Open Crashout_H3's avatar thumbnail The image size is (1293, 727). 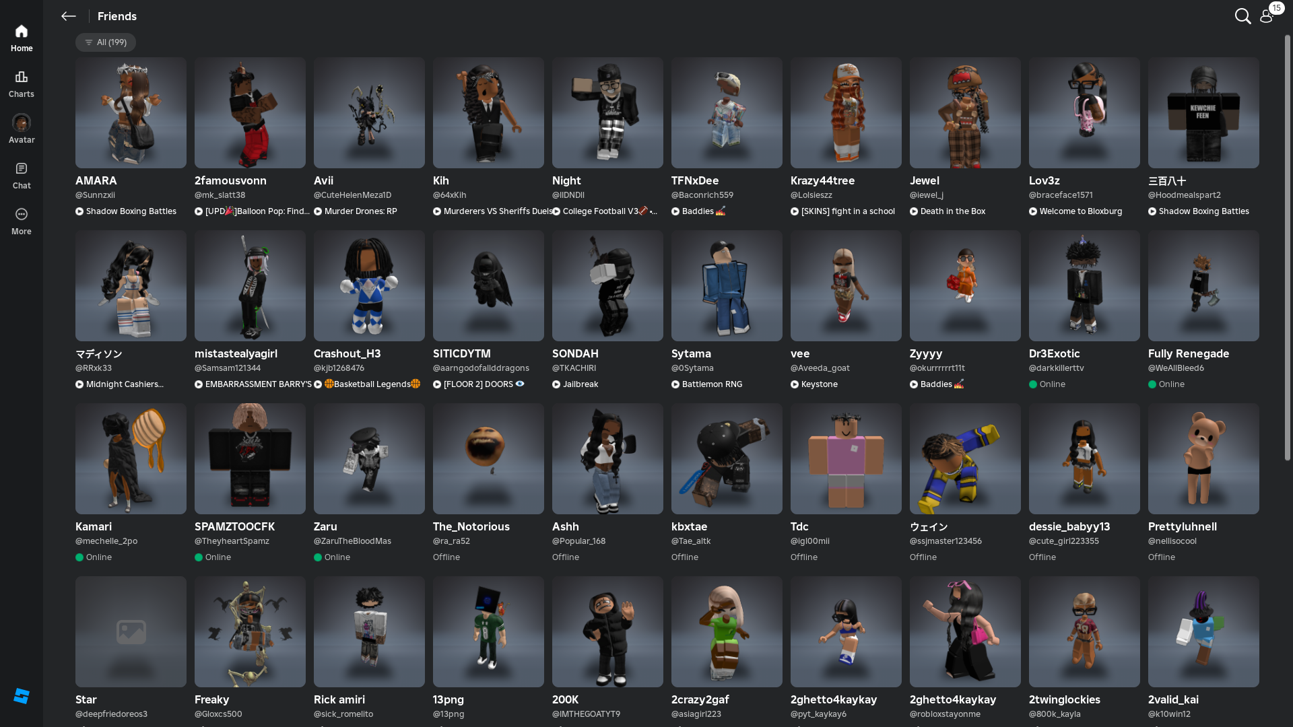coord(369,285)
